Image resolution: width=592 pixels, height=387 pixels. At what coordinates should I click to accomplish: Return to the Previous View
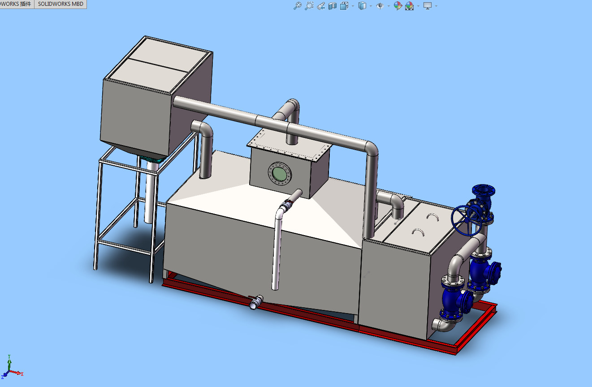[x=320, y=6]
